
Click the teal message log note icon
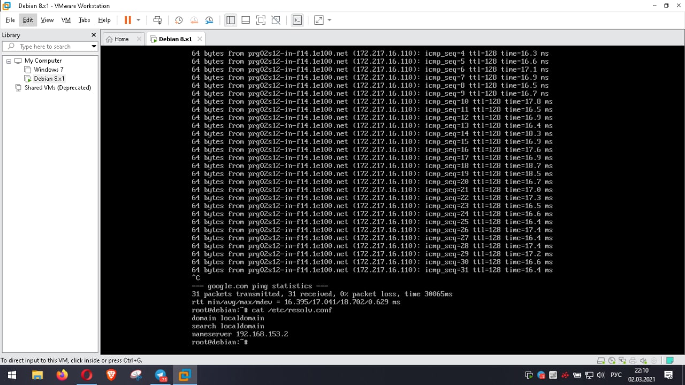[669, 360]
